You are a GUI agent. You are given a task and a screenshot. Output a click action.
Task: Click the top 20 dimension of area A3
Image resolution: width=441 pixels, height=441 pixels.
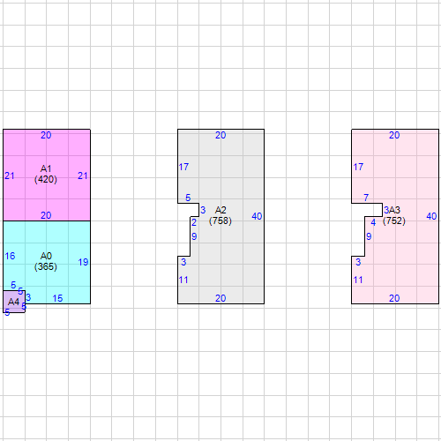tap(394, 135)
